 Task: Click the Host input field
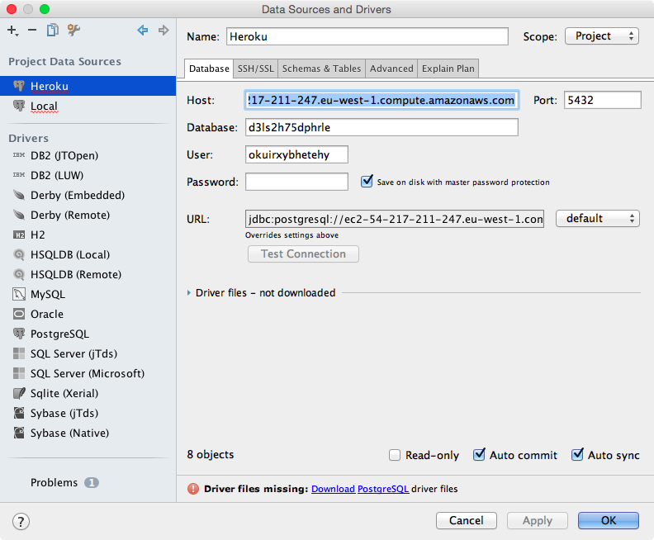(381, 100)
